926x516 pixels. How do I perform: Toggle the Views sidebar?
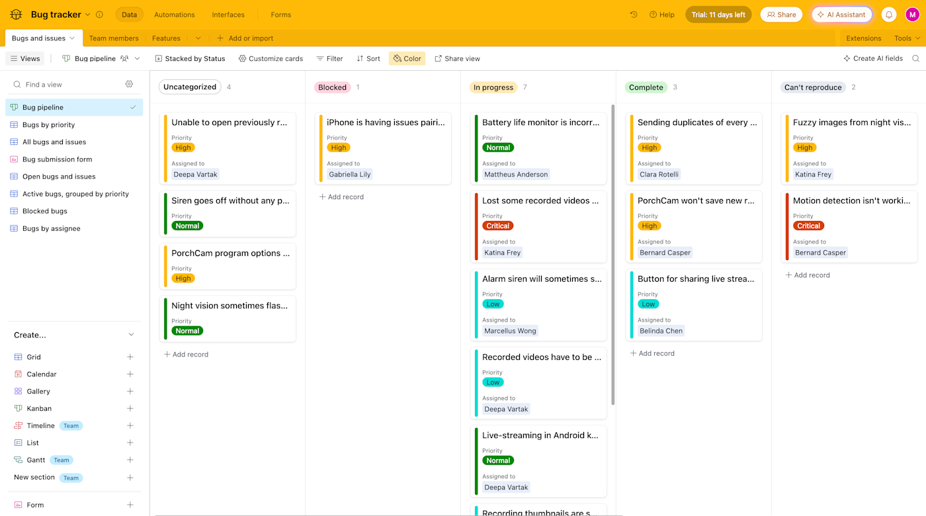25,58
